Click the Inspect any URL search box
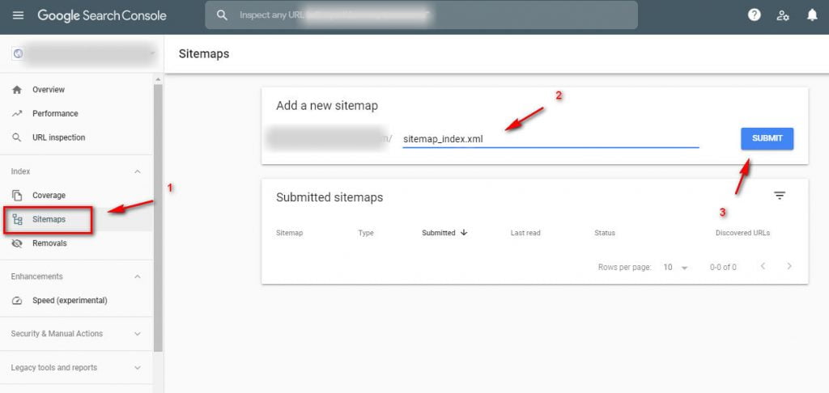The image size is (829, 393). (421, 15)
